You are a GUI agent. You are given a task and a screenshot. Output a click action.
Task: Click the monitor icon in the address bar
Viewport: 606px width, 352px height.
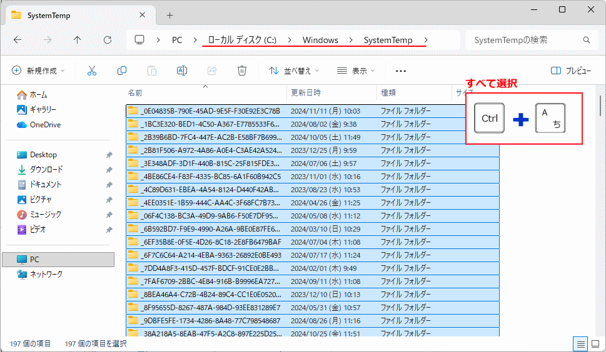pos(139,40)
